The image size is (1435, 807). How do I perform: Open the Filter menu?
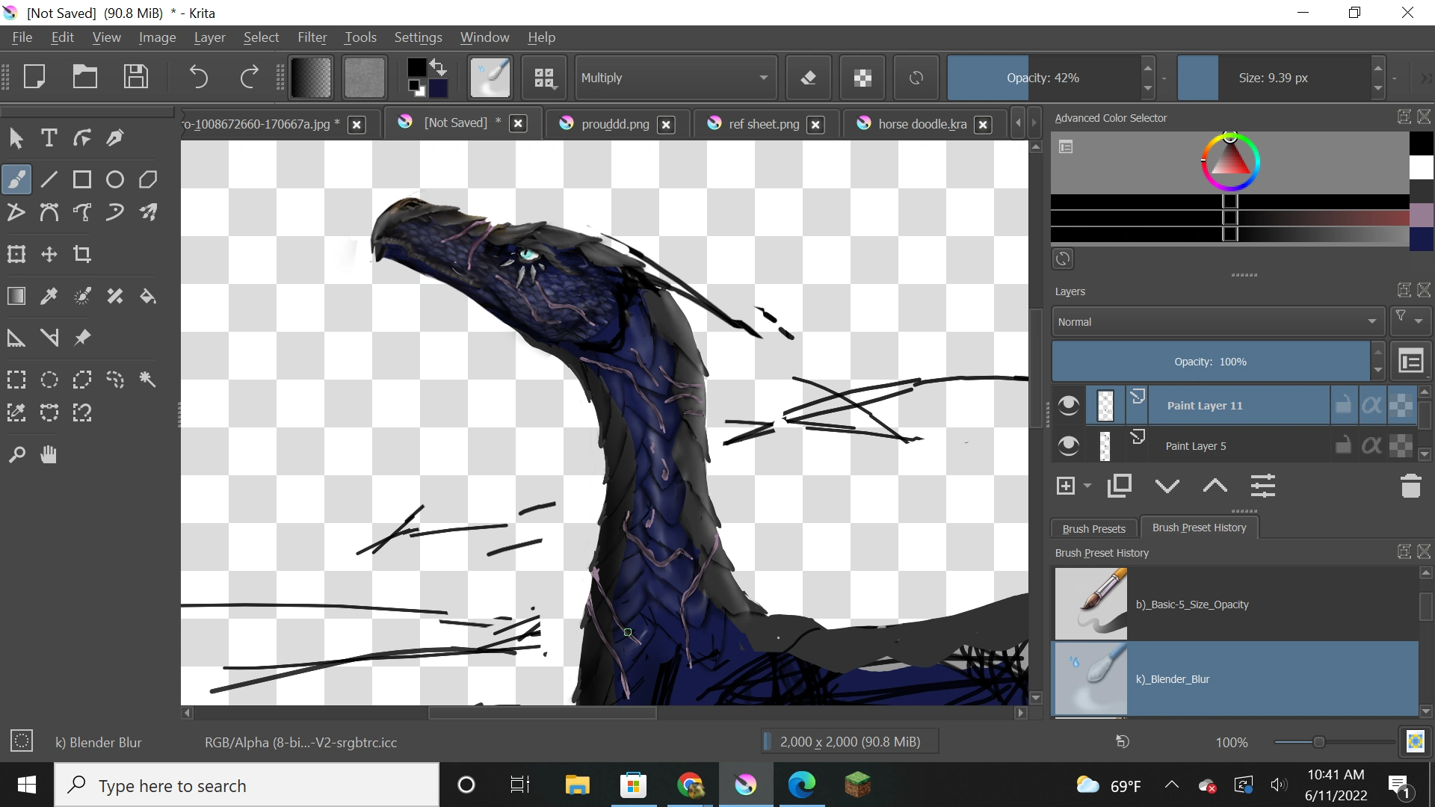(312, 37)
